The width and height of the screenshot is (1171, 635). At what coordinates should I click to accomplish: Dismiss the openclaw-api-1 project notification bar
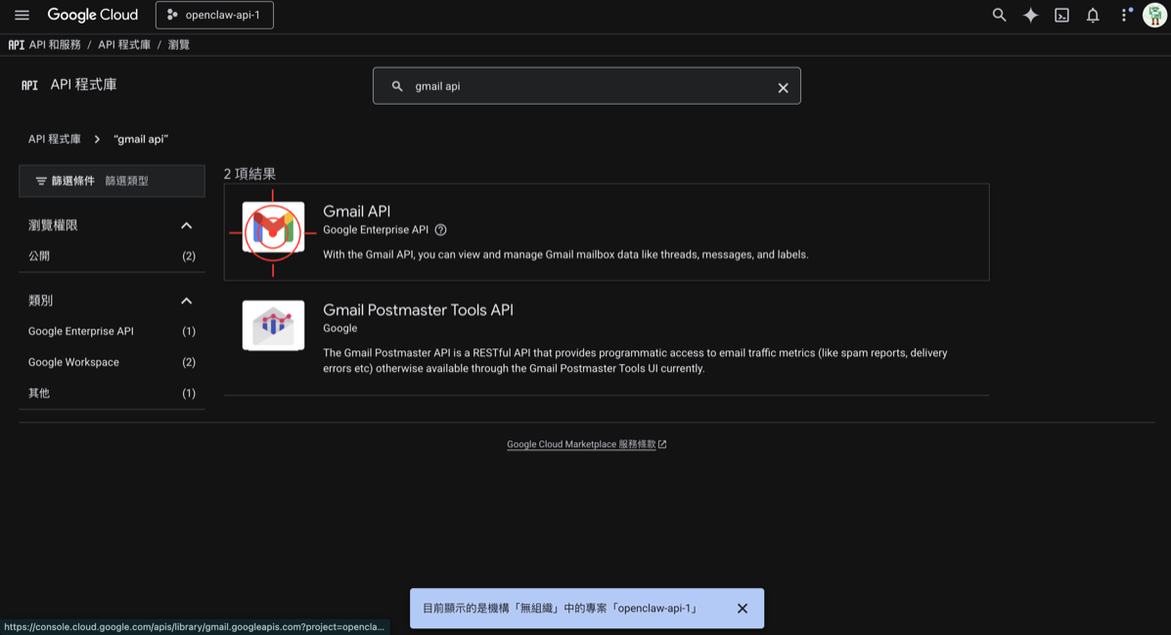743,608
